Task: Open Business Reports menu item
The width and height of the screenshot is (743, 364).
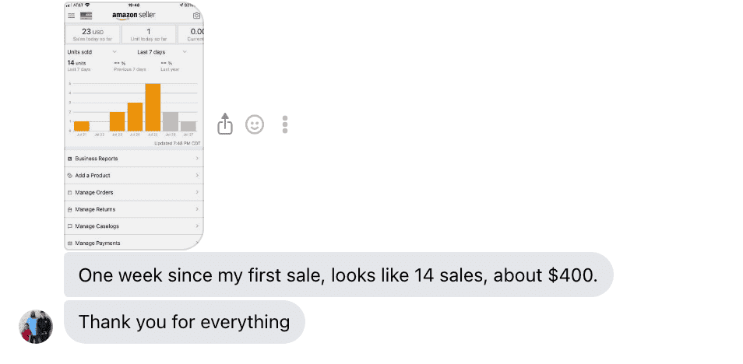Action: 132,158
